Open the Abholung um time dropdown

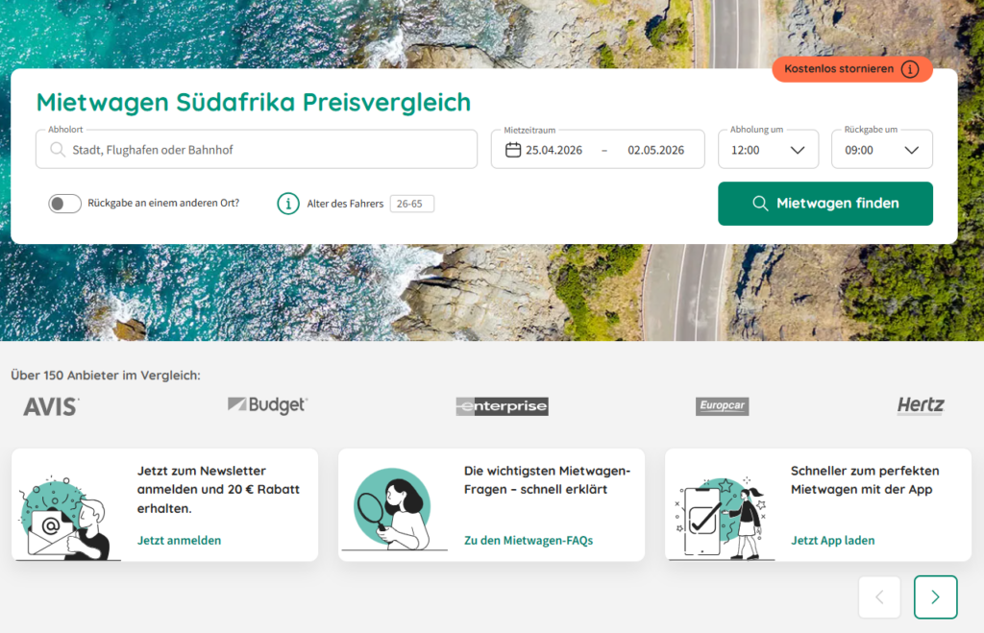(x=768, y=149)
